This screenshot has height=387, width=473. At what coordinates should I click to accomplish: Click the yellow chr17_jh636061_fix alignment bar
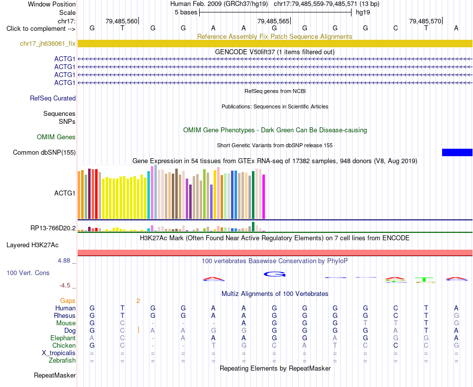(x=275, y=43)
